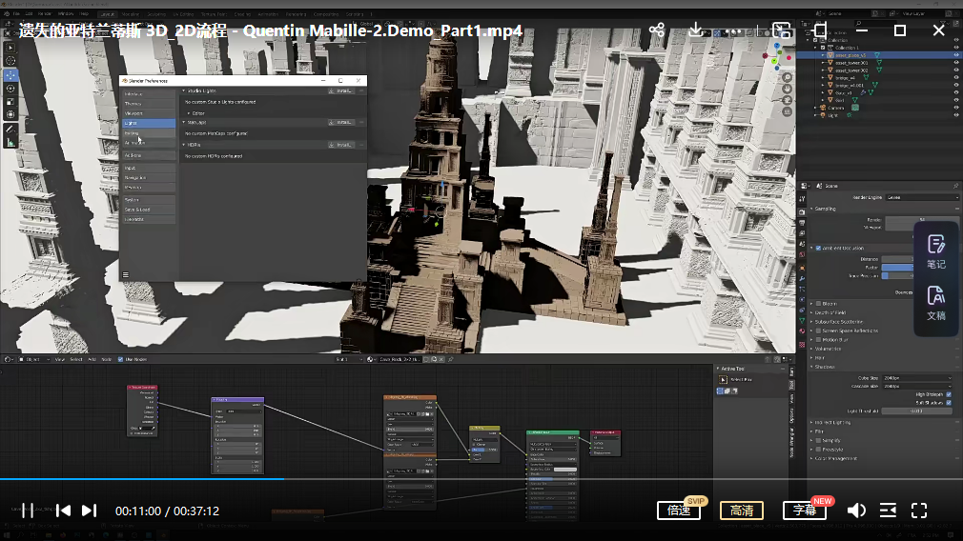Switch to Themes tab in Preferences
The width and height of the screenshot is (963, 541).
tap(149, 104)
